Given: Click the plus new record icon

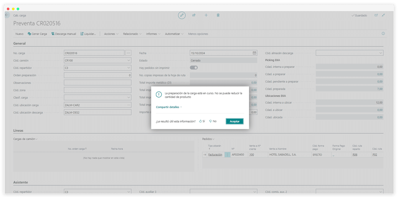Looking at the screenshot, I should [x=206, y=15].
